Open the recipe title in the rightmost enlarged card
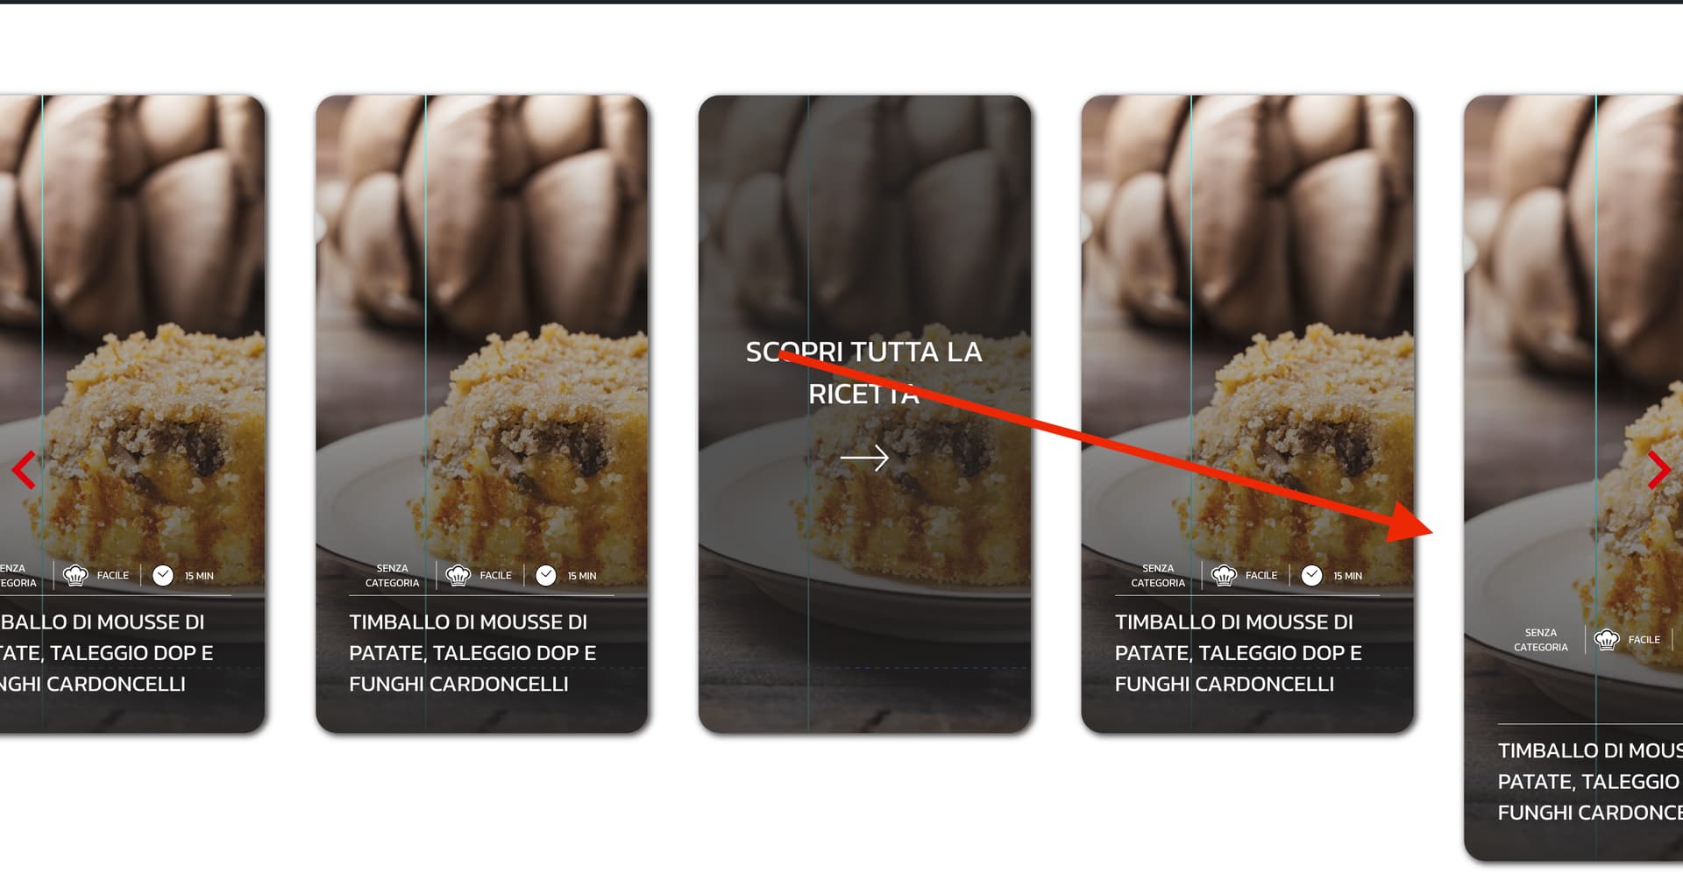 1590,782
